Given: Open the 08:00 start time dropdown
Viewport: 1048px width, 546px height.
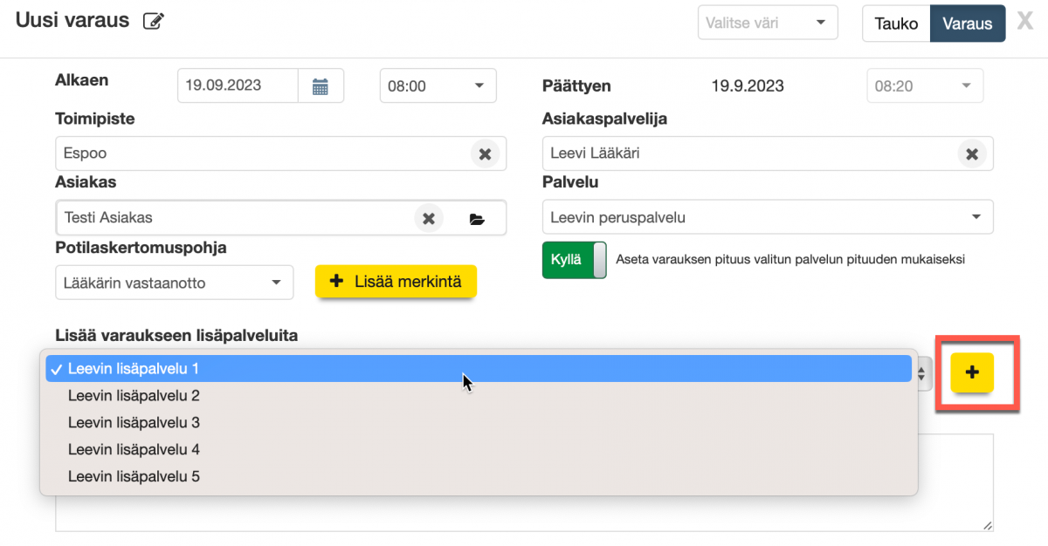Looking at the screenshot, I should tap(438, 85).
